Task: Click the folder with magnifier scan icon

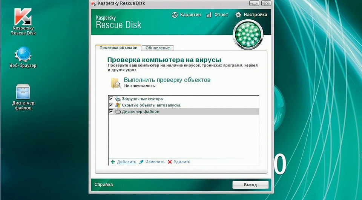Action: [x=115, y=83]
